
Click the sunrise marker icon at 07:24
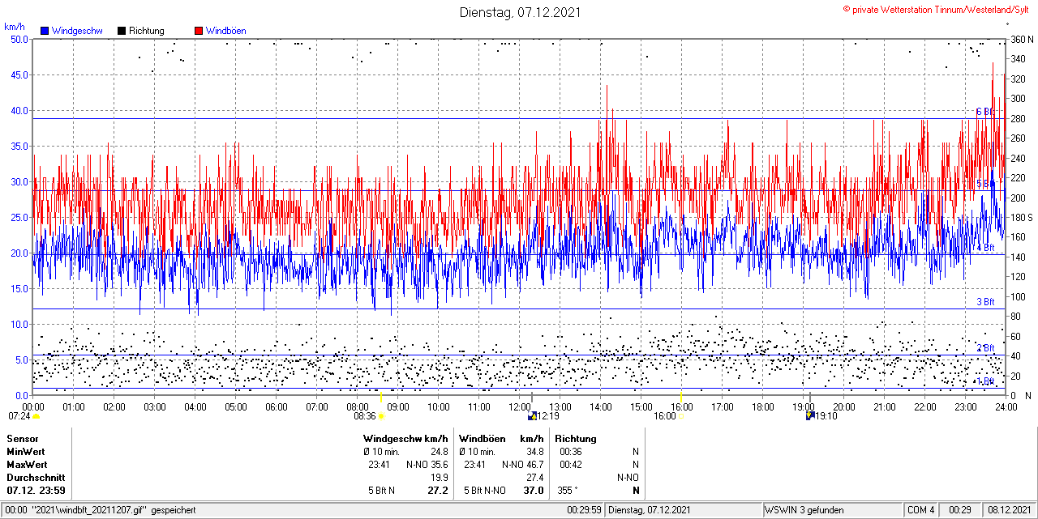[x=36, y=416]
